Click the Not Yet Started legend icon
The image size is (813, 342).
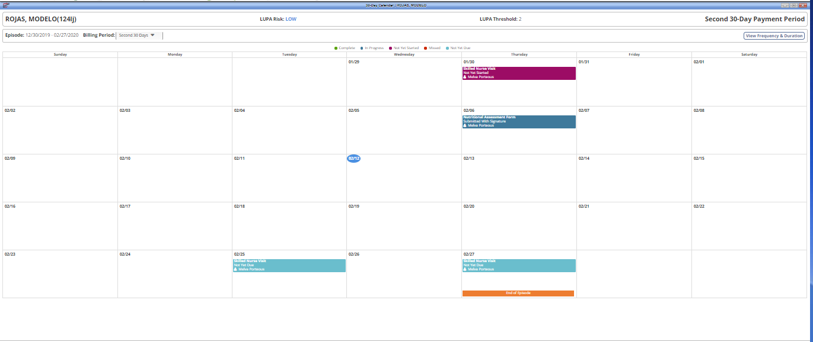click(x=390, y=48)
